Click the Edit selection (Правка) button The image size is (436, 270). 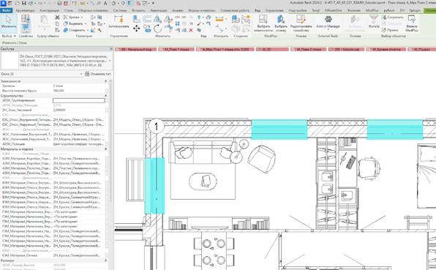(390, 30)
